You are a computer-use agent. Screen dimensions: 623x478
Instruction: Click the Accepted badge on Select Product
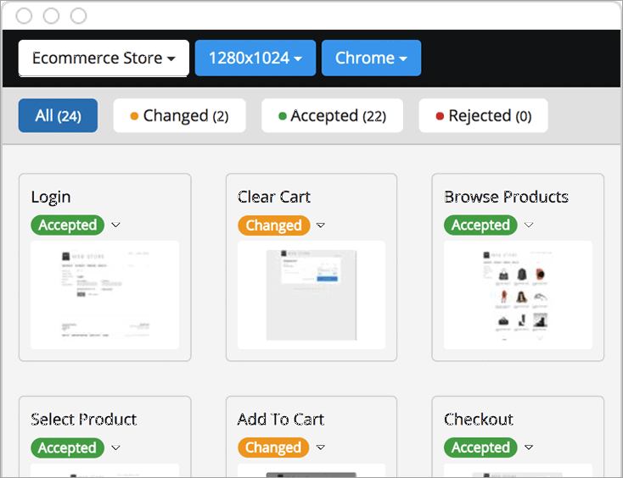[68, 447]
